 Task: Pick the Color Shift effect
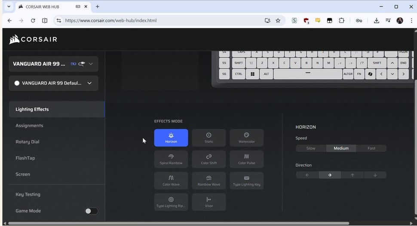(208, 159)
